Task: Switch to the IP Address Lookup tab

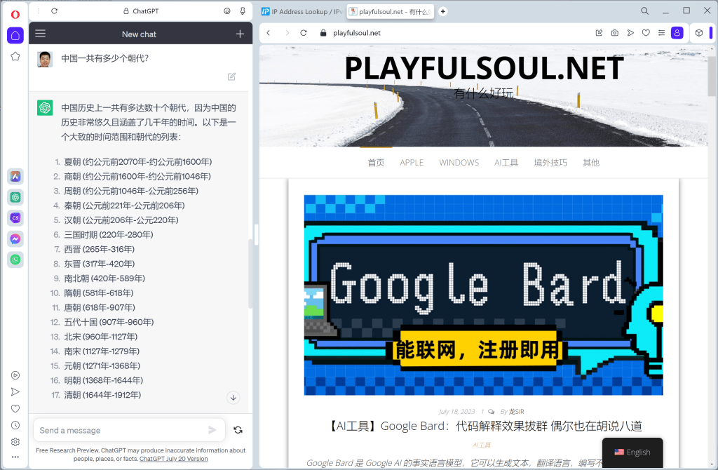Action: coord(302,11)
